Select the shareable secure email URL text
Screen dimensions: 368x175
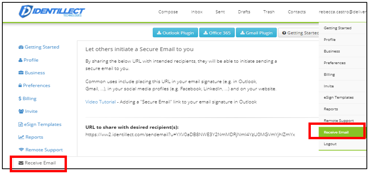190,135
